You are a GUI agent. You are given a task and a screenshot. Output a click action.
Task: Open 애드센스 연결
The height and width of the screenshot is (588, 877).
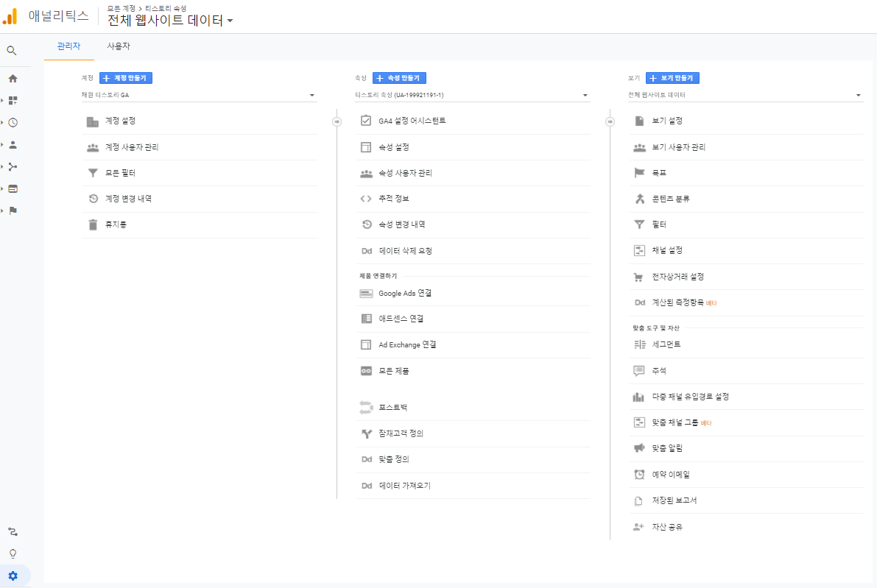pyautogui.click(x=473, y=319)
